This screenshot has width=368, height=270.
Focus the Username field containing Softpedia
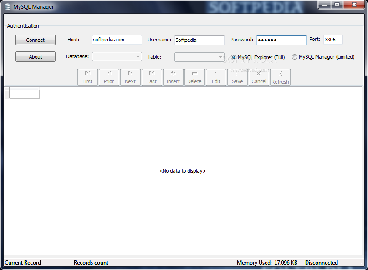coord(199,40)
